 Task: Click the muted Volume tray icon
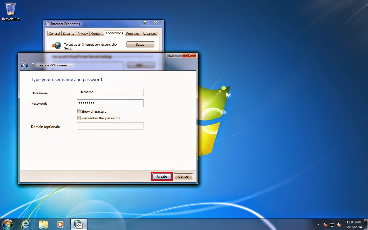[x=339, y=225]
